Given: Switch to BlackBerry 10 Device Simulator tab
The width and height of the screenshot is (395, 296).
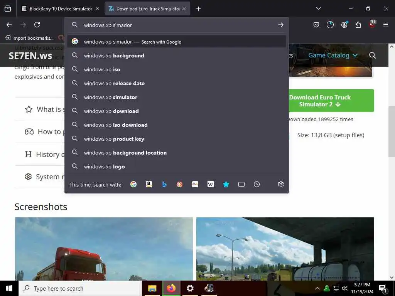Looking at the screenshot, I should click(x=61, y=9).
